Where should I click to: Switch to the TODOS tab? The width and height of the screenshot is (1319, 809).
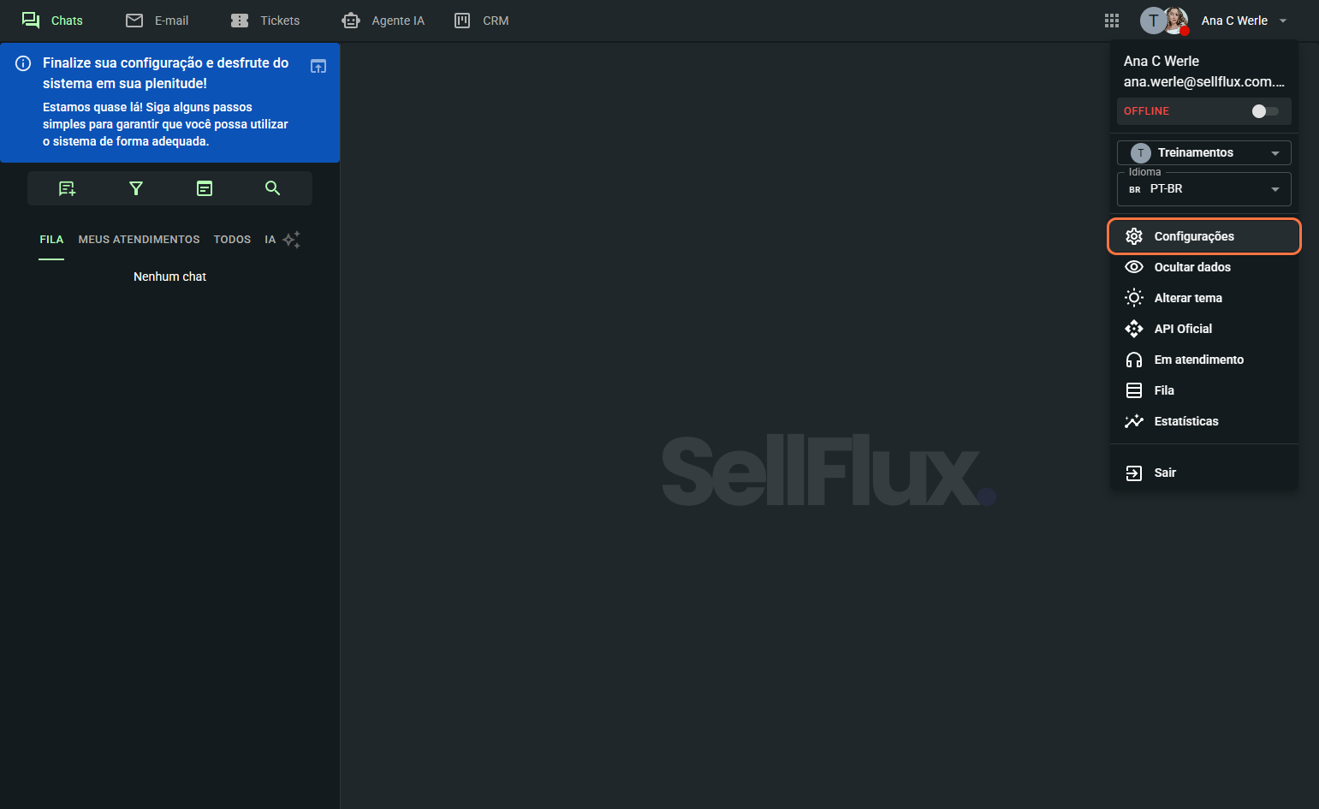tap(232, 240)
